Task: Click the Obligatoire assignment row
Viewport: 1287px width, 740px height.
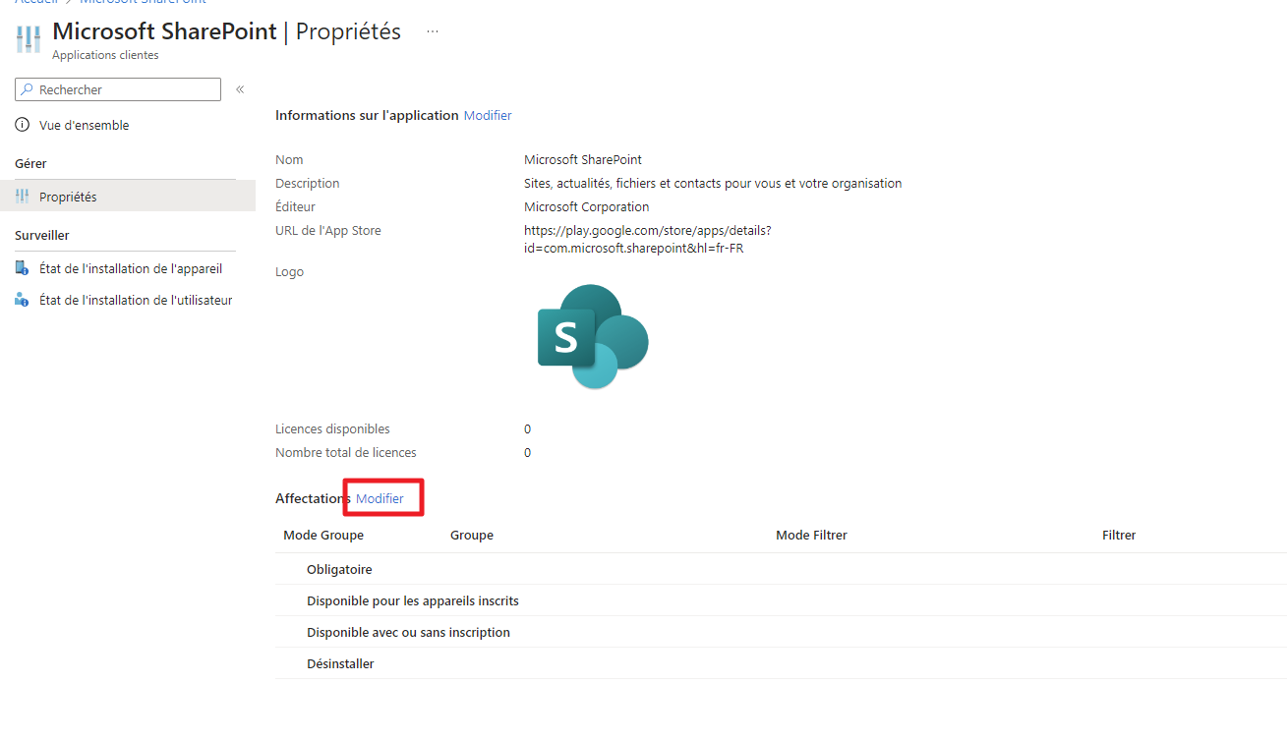Action: [781, 569]
